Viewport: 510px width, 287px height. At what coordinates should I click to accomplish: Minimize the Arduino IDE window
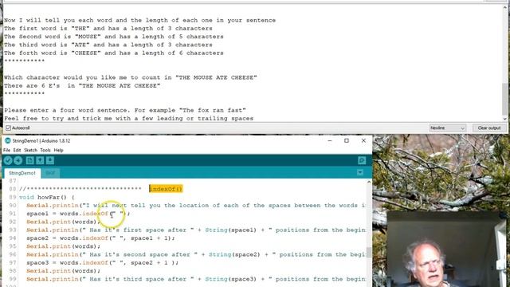[329, 140]
